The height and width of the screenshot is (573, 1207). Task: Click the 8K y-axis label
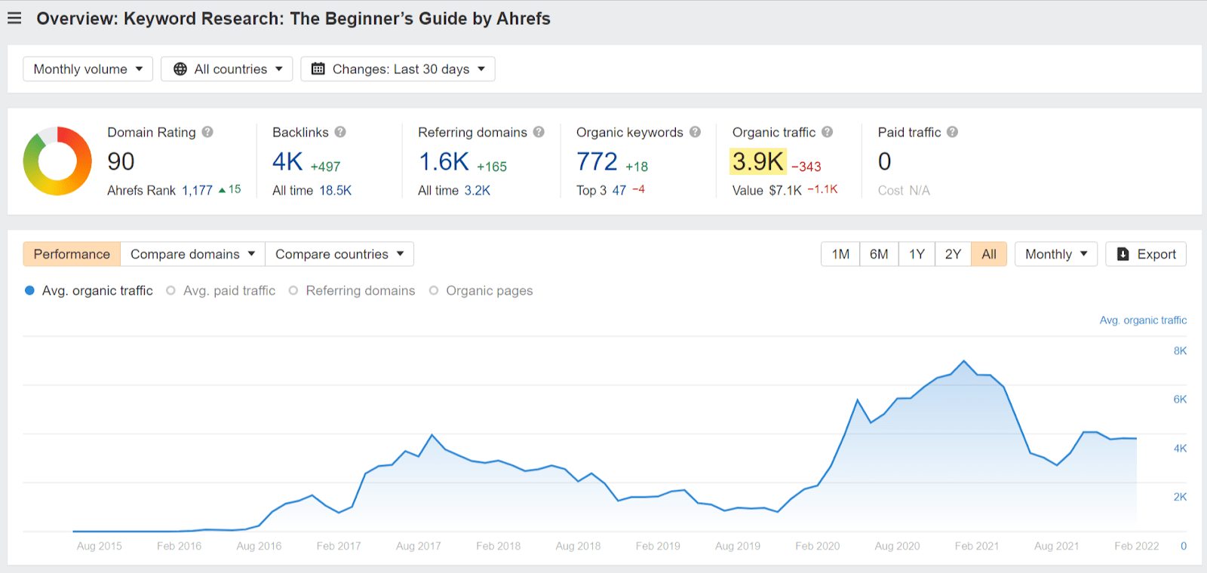[1180, 351]
